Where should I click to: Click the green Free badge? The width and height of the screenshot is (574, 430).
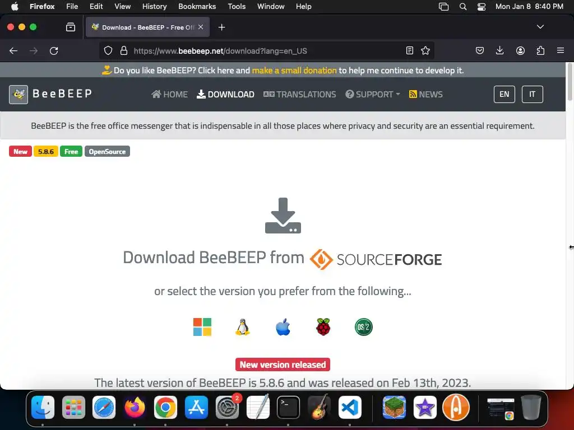pyautogui.click(x=71, y=151)
